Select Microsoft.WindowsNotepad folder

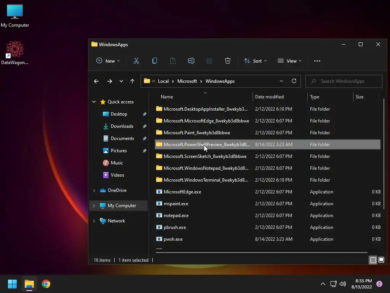pyautogui.click(x=268, y=168)
